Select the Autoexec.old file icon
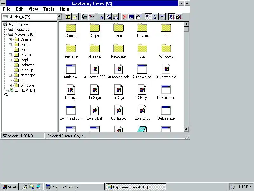 click(166, 69)
